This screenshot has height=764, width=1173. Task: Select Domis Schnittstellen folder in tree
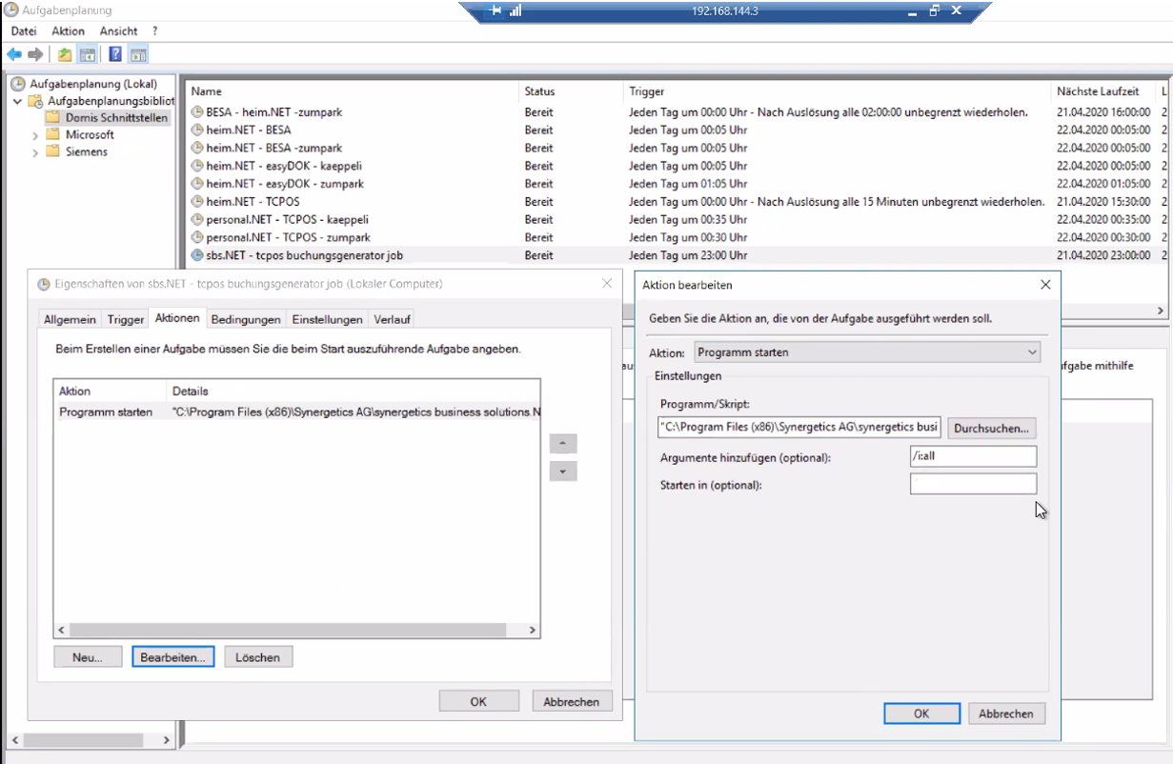[x=116, y=118]
